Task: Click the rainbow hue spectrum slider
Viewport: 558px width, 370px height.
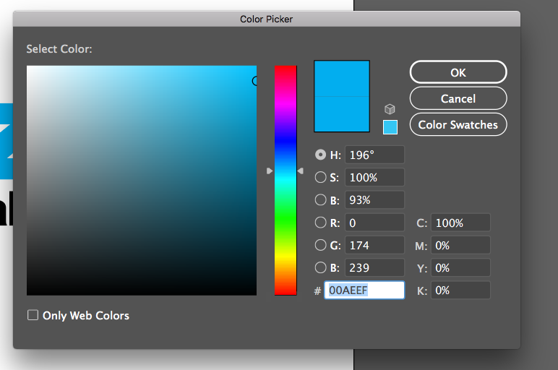Action: (285, 217)
